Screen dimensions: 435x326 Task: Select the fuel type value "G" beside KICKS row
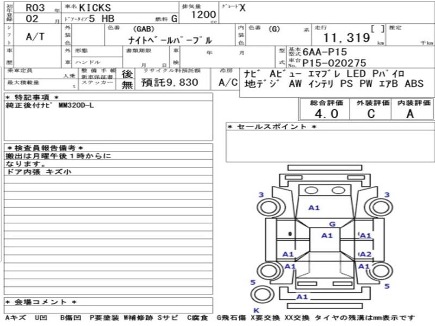[x=174, y=18]
